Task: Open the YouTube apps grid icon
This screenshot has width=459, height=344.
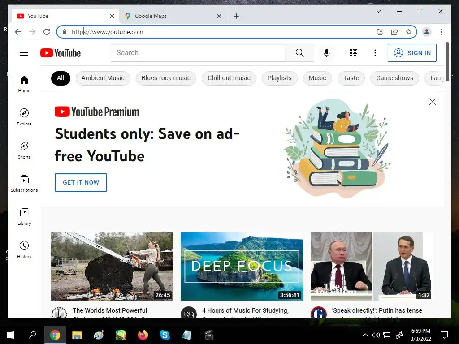Action: [354, 53]
